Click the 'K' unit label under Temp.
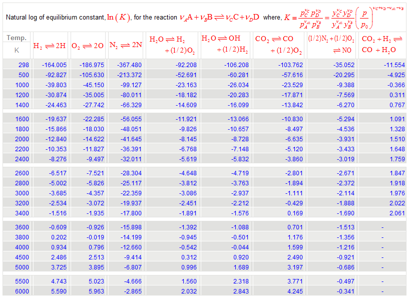Screen dimensions: 409x298 tap(17, 50)
